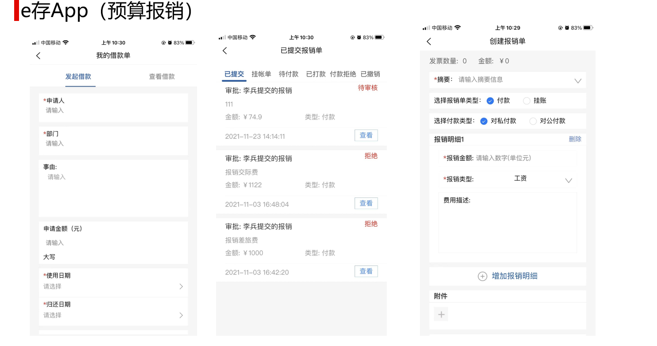The height and width of the screenshot is (346, 657).
Task: Click the 报销差旅费 description text
Action: (x=241, y=240)
